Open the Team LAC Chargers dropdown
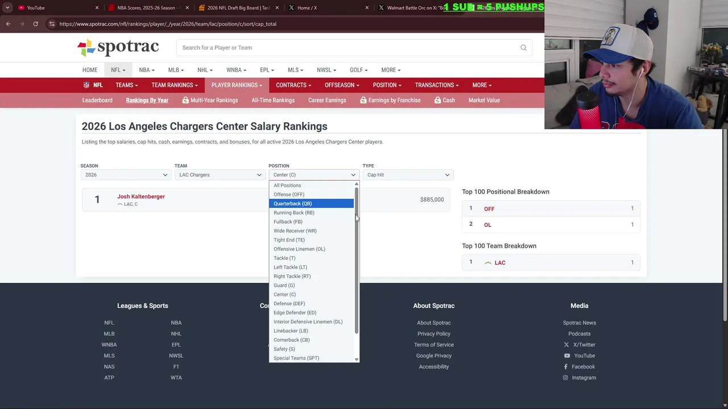 pyautogui.click(x=220, y=175)
